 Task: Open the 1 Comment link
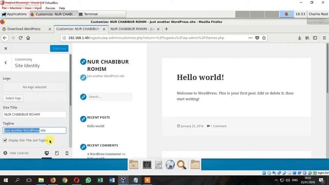coord(218,126)
